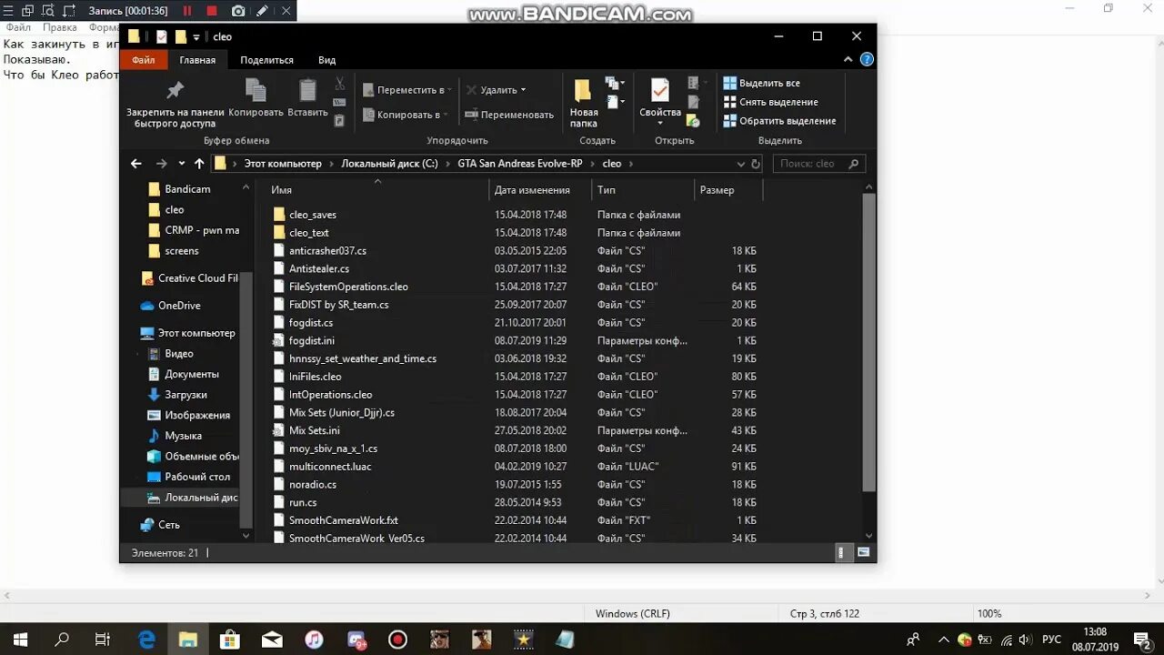Refresh the current folder view
The image size is (1164, 655).
coord(756,164)
